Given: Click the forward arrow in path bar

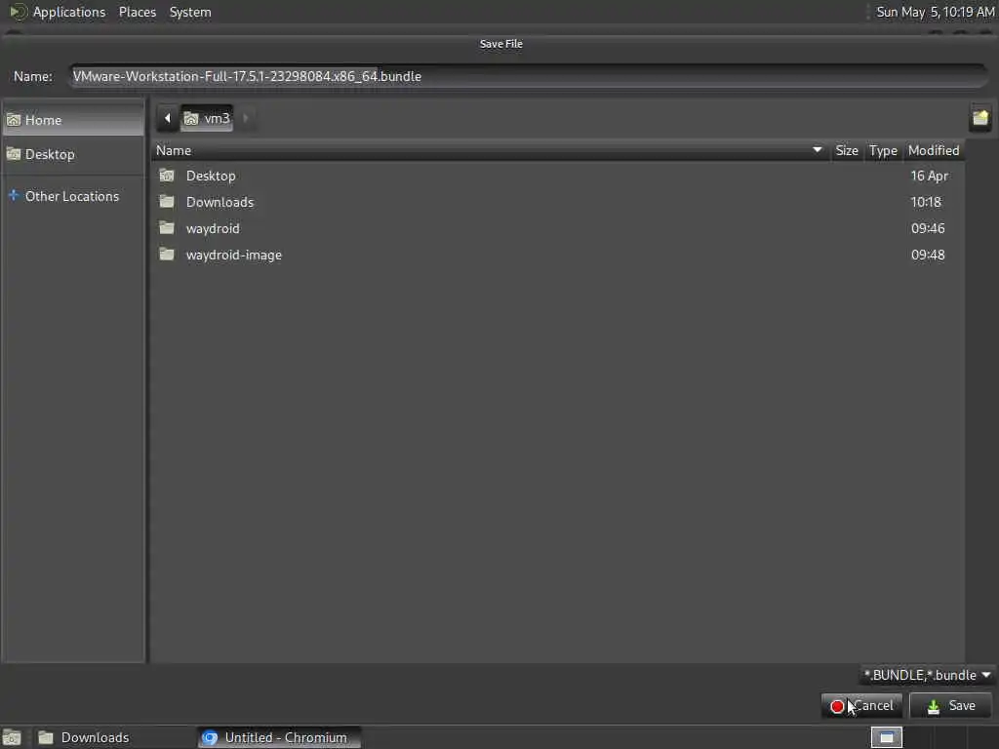Looking at the screenshot, I should click(246, 118).
